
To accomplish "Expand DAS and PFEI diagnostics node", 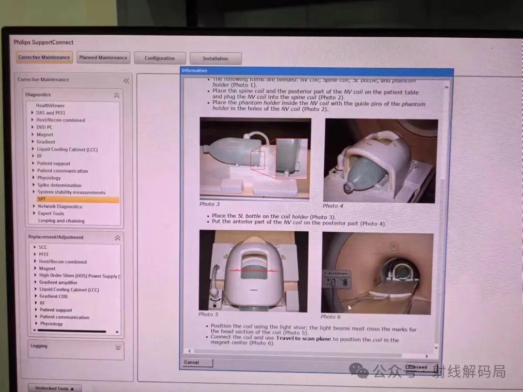I will (x=32, y=113).
